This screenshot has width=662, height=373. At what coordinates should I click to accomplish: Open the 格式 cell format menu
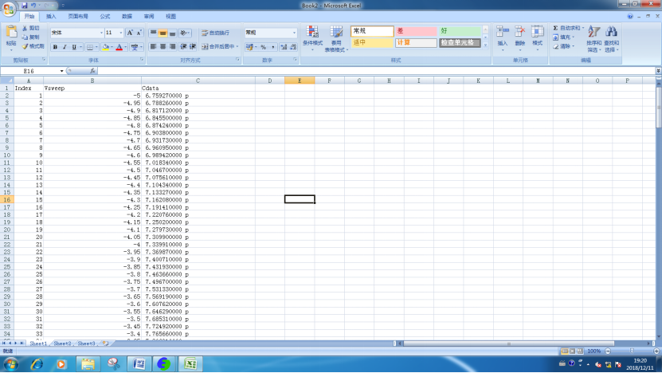pos(537,38)
